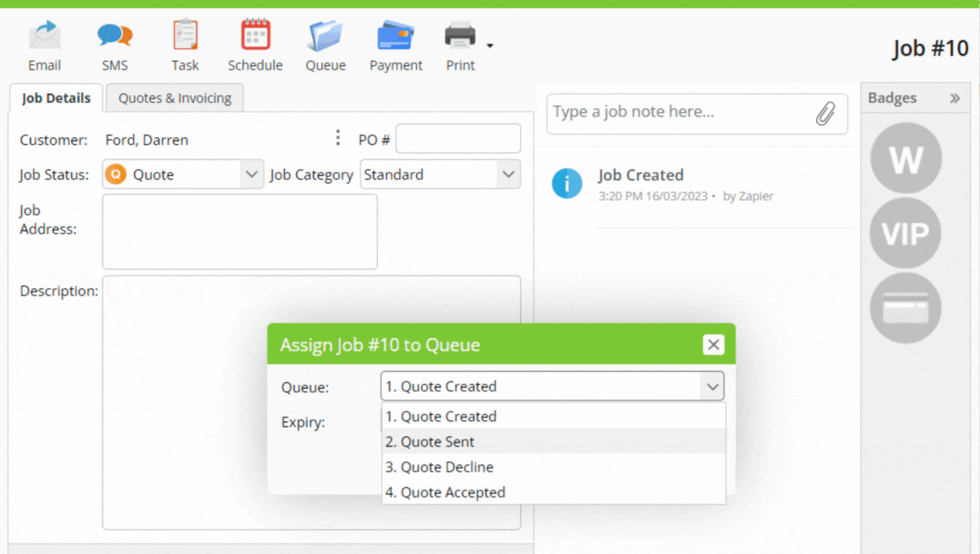The height and width of the screenshot is (554, 980).
Task: Toggle the credit card badge
Action: (906, 308)
